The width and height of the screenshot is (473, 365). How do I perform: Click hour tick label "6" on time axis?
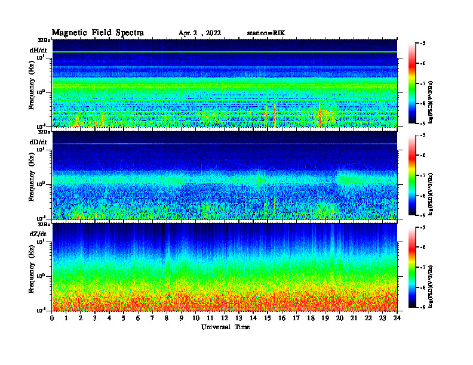[138, 318]
